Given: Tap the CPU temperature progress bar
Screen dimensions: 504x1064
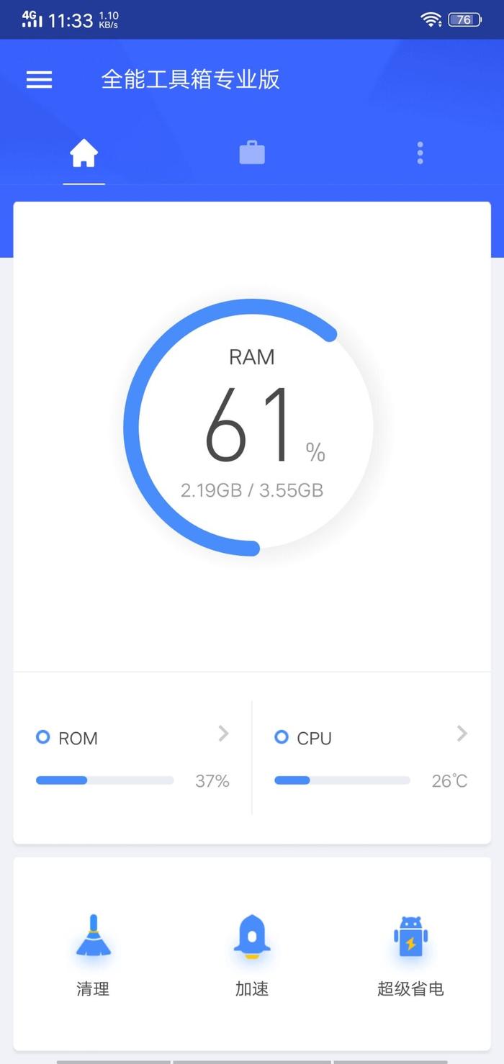Looking at the screenshot, I should click(x=343, y=780).
